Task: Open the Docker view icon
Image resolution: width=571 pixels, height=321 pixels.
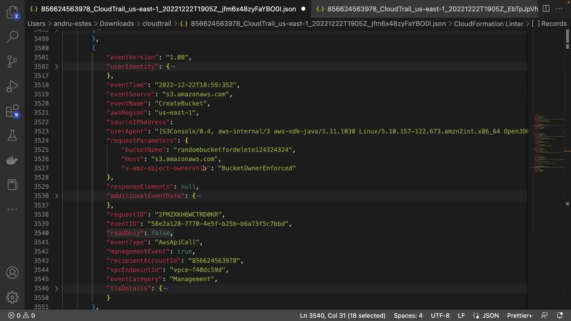Action: click(12, 160)
